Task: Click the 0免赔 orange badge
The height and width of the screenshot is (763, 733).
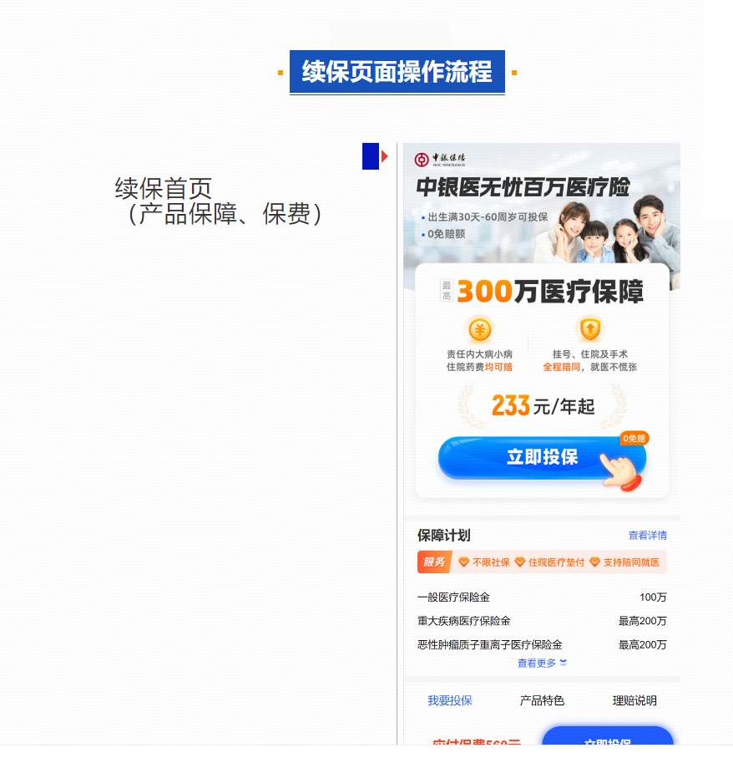Action: click(634, 438)
